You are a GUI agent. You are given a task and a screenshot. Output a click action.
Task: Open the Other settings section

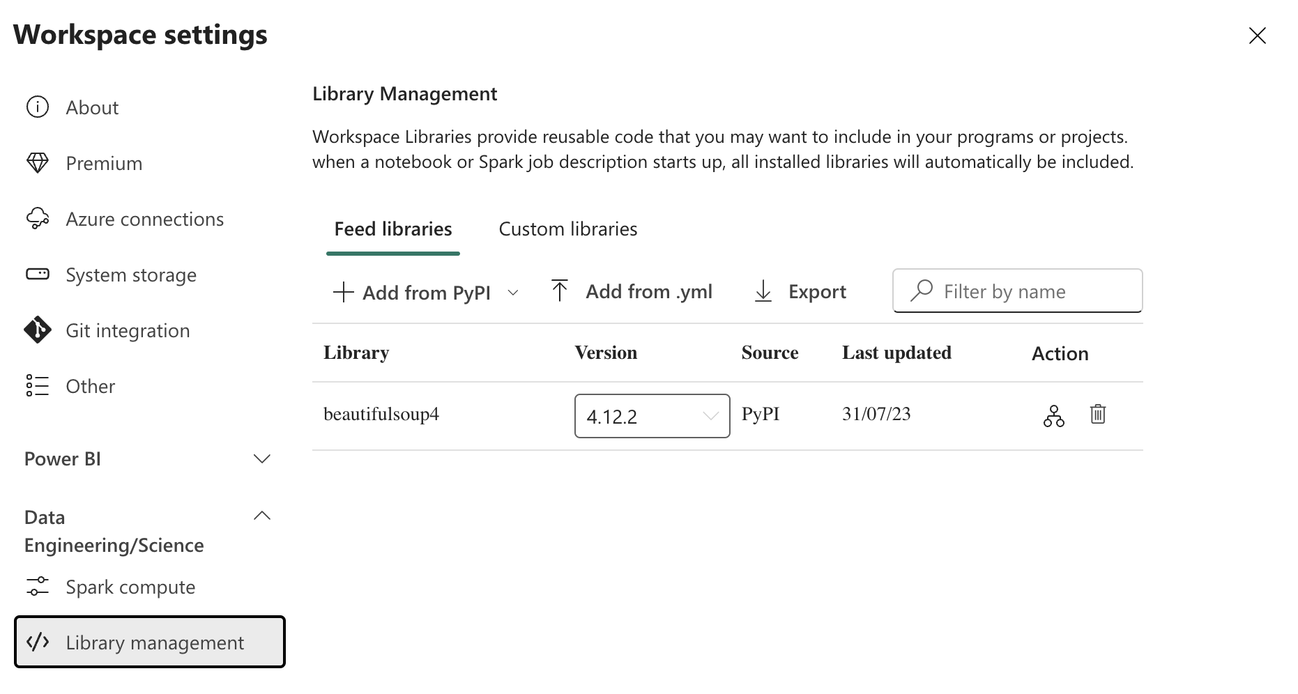[90, 386]
